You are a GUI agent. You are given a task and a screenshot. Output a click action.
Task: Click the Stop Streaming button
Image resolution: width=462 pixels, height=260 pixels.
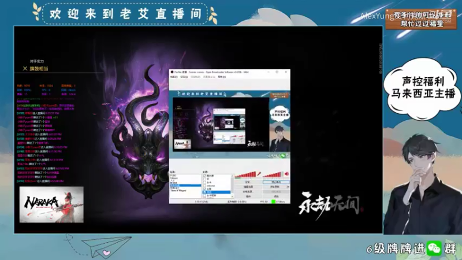point(276,182)
